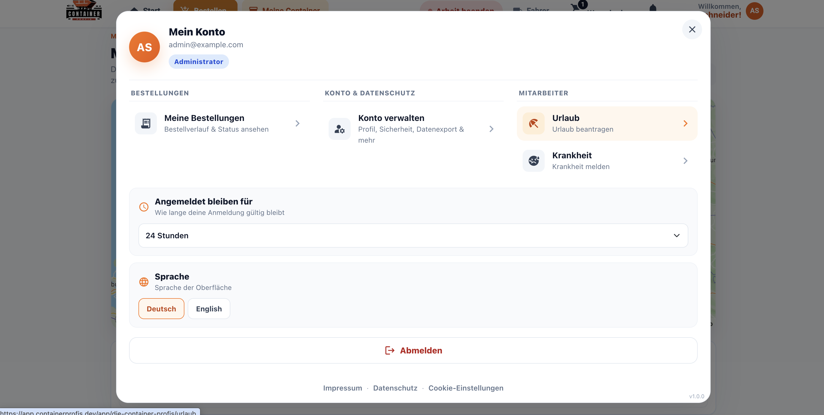Image resolution: width=824 pixels, height=415 pixels.
Task: Click the sick face Krankheit icon
Action: click(534, 161)
